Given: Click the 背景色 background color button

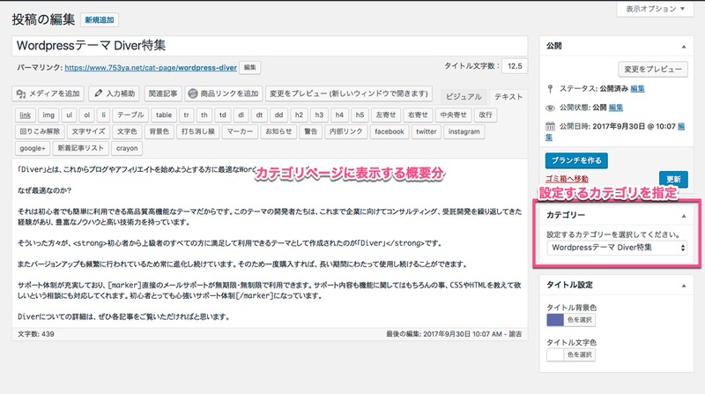Looking at the screenshot, I should point(160,132).
